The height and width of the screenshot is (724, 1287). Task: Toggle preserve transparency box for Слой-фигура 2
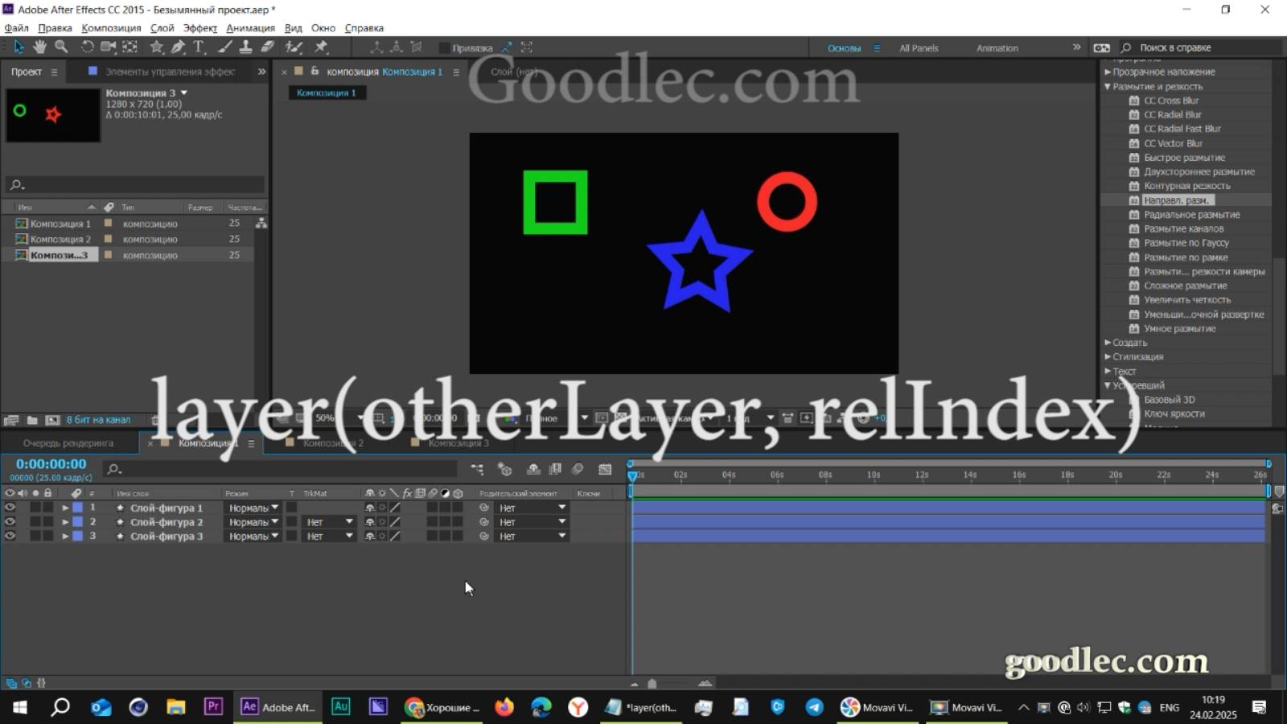(291, 522)
